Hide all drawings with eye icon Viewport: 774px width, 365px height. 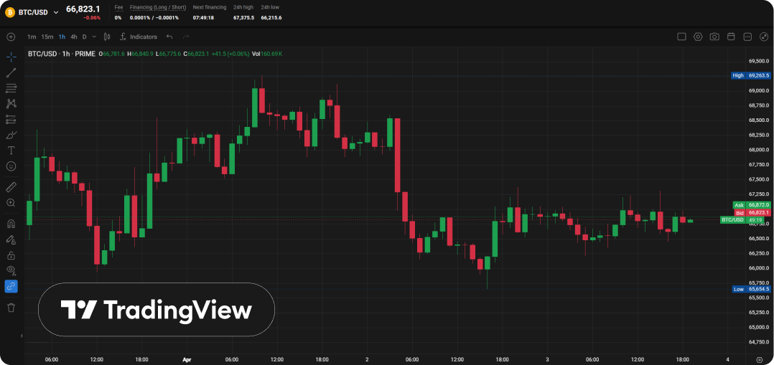pyautogui.click(x=11, y=270)
